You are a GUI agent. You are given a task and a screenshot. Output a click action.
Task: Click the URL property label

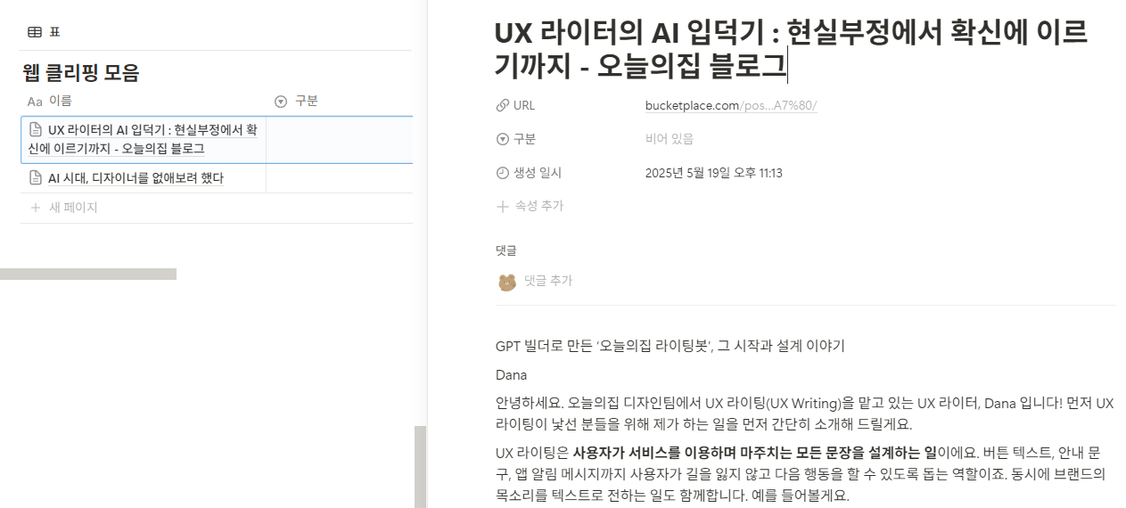(524, 105)
